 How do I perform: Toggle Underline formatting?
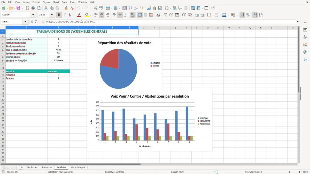(70, 15)
